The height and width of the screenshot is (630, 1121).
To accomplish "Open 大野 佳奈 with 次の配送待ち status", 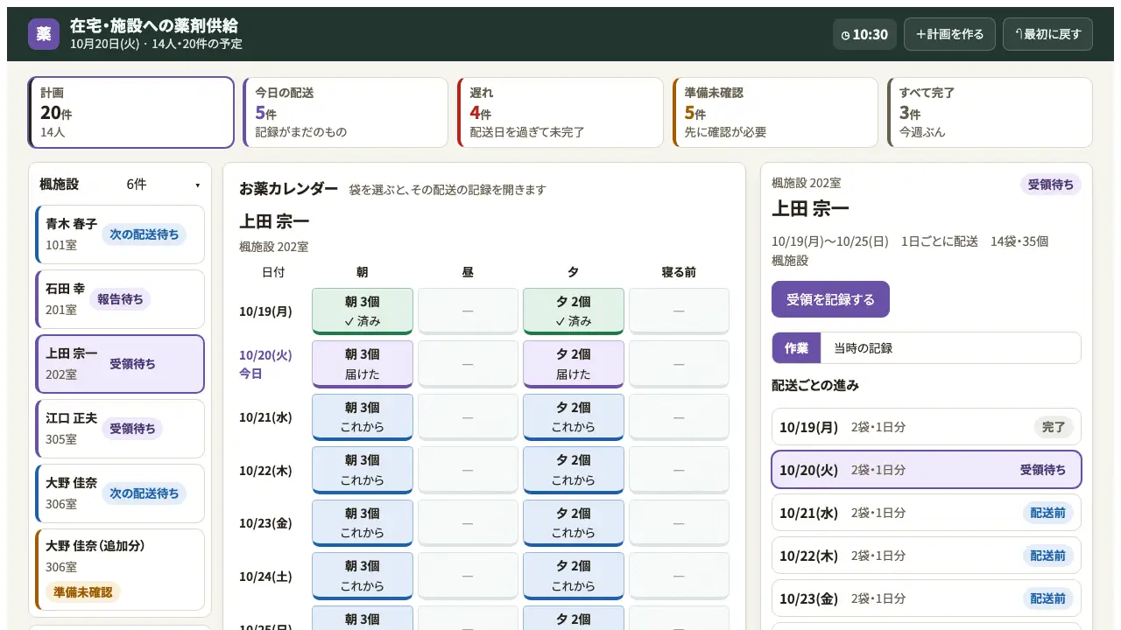I will 120,493.
